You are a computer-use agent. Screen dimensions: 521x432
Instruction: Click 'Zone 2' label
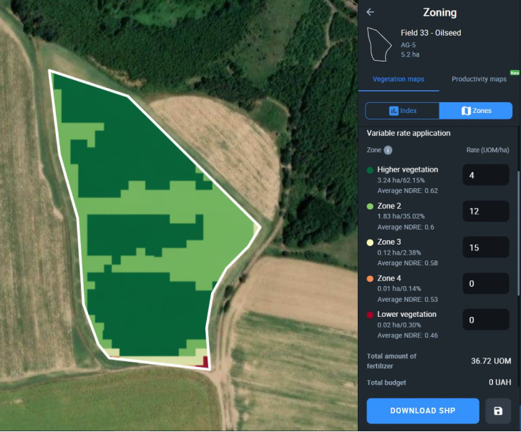tap(389, 206)
